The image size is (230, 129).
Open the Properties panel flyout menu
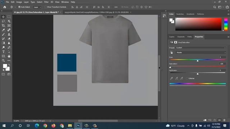(x=229, y=37)
